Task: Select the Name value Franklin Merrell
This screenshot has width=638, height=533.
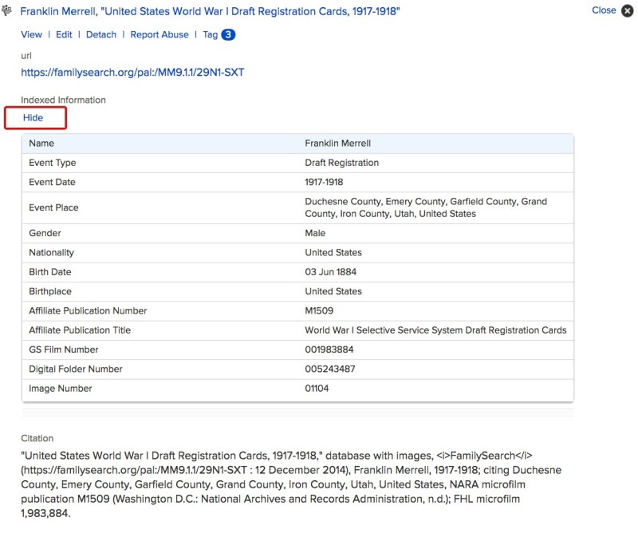Action: [337, 144]
